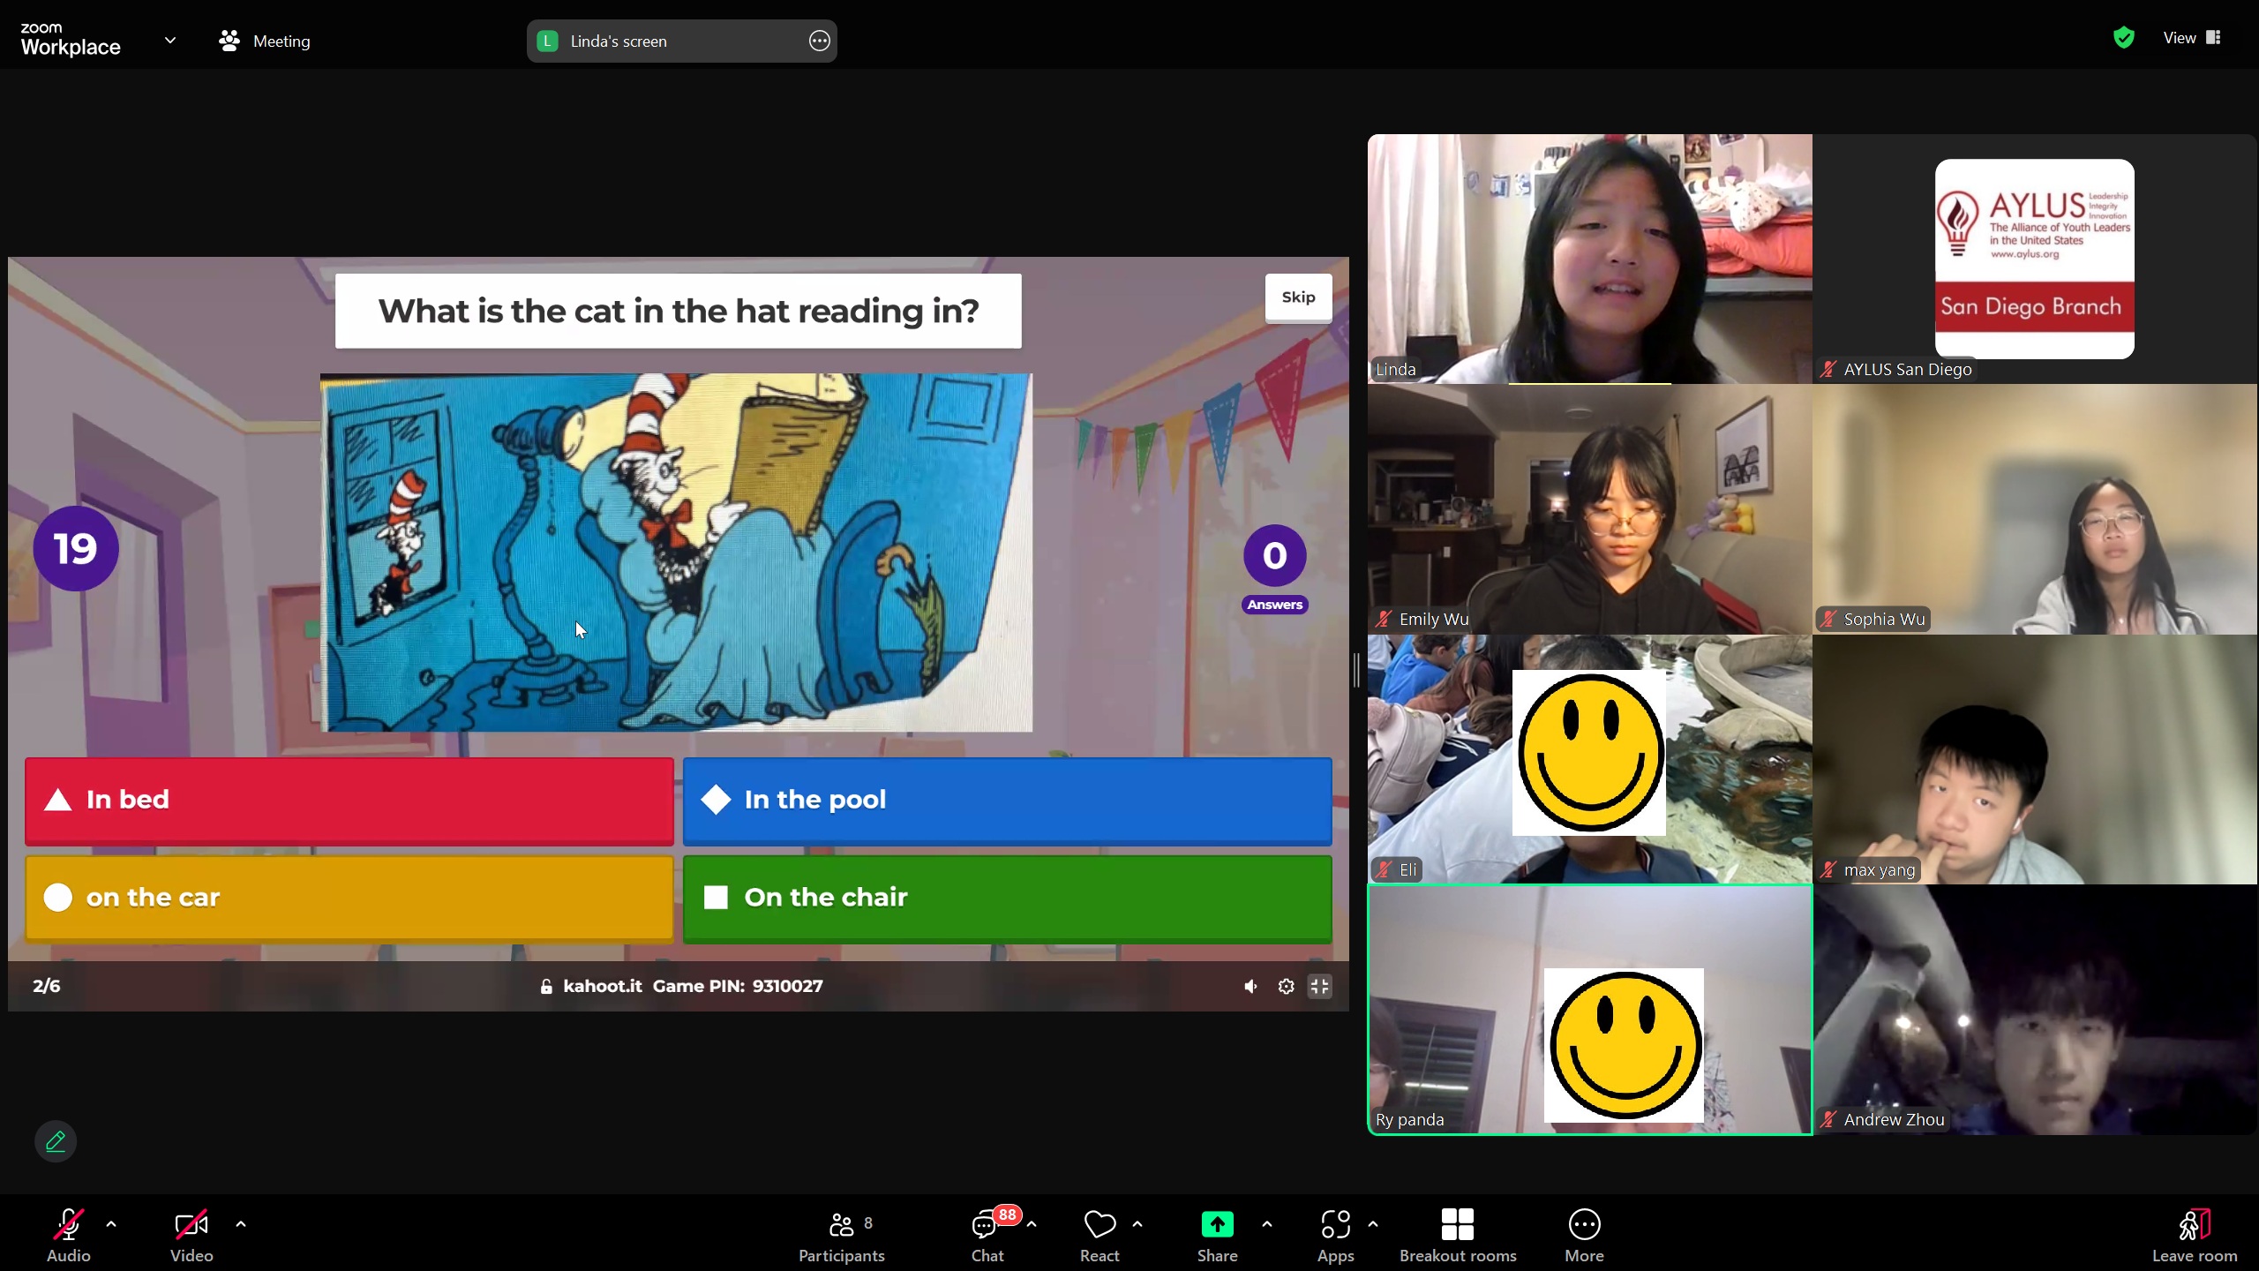The height and width of the screenshot is (1271, 2259).
Task: Expand the Apps options arrow
Action: [x=1373, y=1224]
